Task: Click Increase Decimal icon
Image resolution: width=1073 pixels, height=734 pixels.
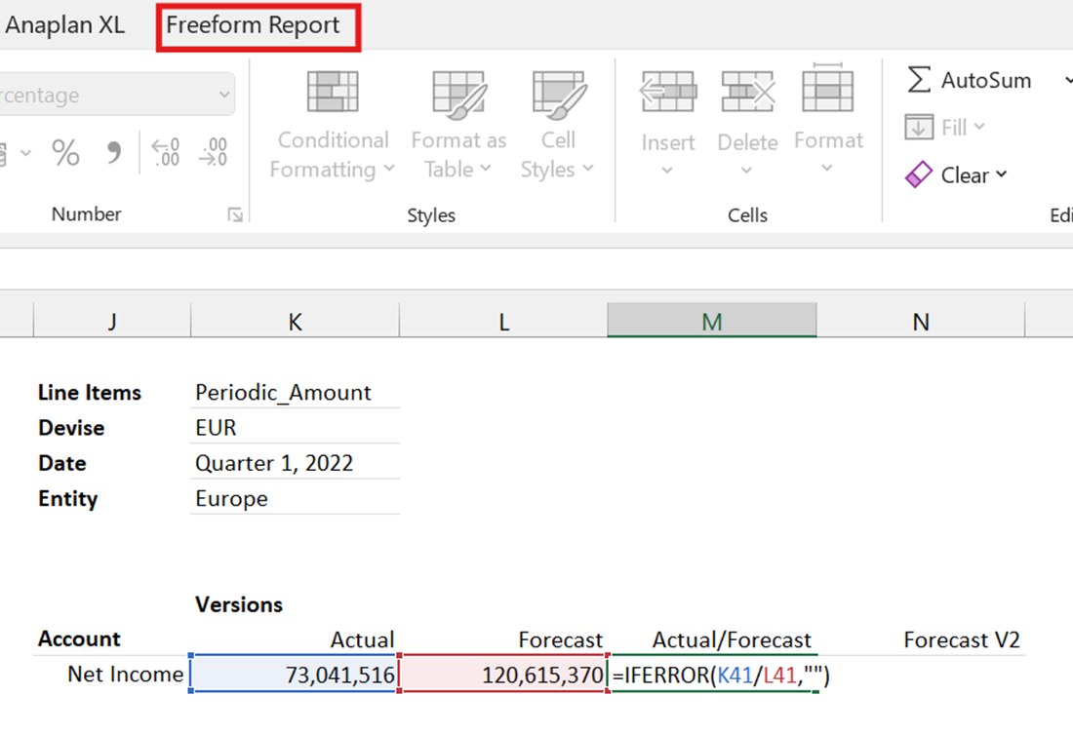Action: (166, 152)
